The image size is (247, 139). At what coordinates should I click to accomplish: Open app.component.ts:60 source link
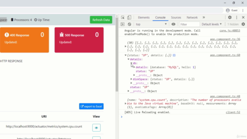tap(225, 55)
